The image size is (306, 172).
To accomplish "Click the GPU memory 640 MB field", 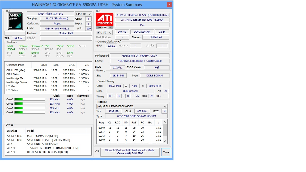I will point(122,32).
